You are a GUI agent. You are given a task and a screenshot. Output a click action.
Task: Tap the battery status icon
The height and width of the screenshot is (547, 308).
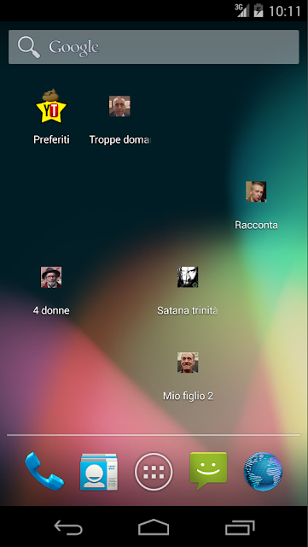[x=259, y=10]
